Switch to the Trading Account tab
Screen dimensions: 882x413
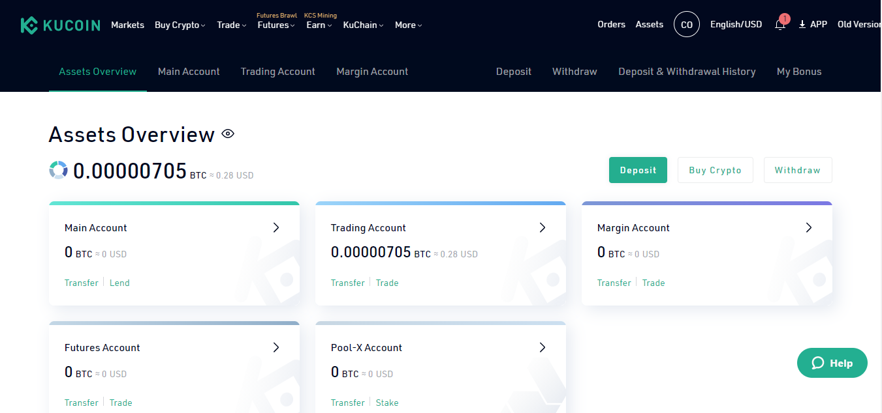click(x=277, y=72)
